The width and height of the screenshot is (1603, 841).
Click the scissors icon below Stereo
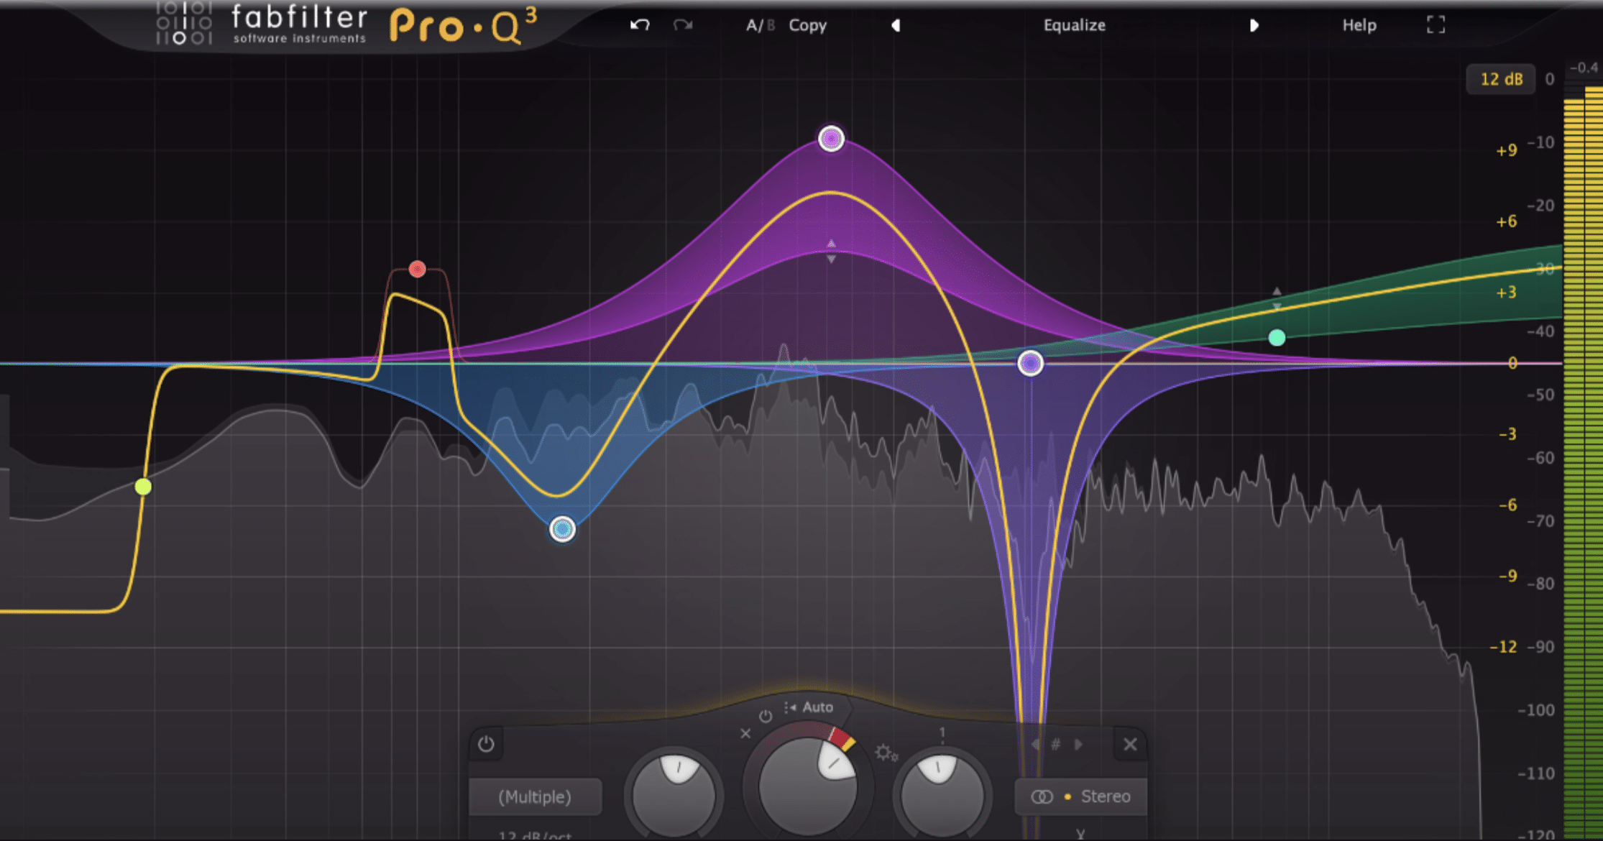tap(1080, 834)
